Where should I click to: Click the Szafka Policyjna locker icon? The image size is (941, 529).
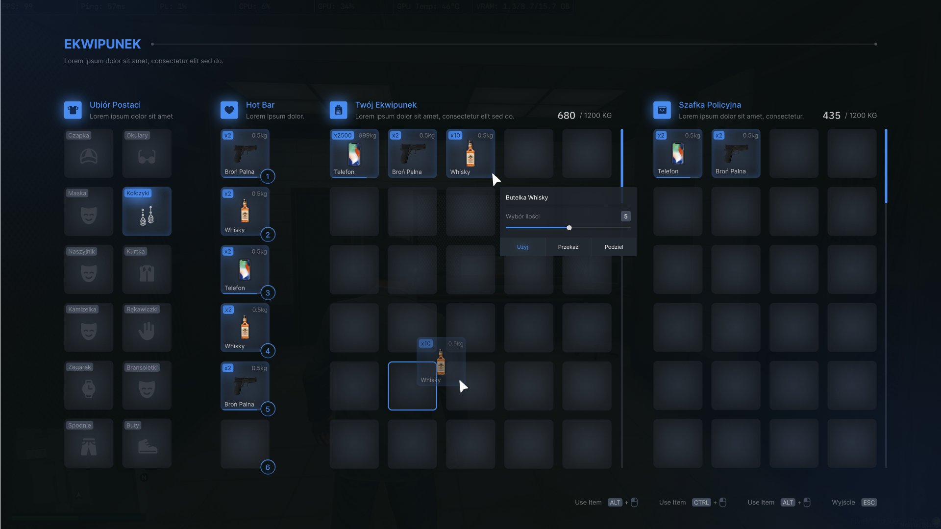tap(662, 110)
